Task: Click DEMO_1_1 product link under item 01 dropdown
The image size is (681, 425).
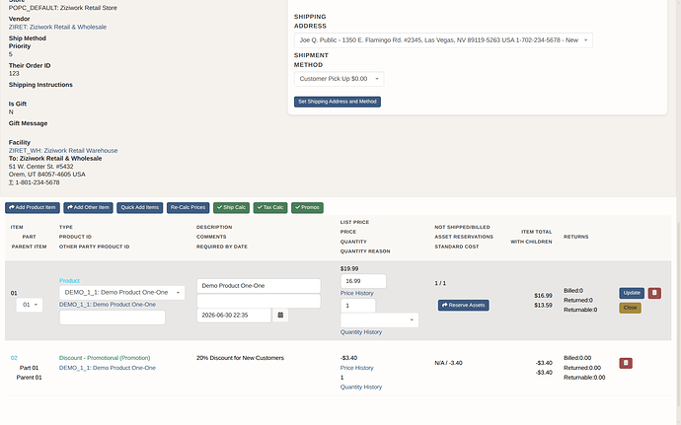Action: [108, 305]
